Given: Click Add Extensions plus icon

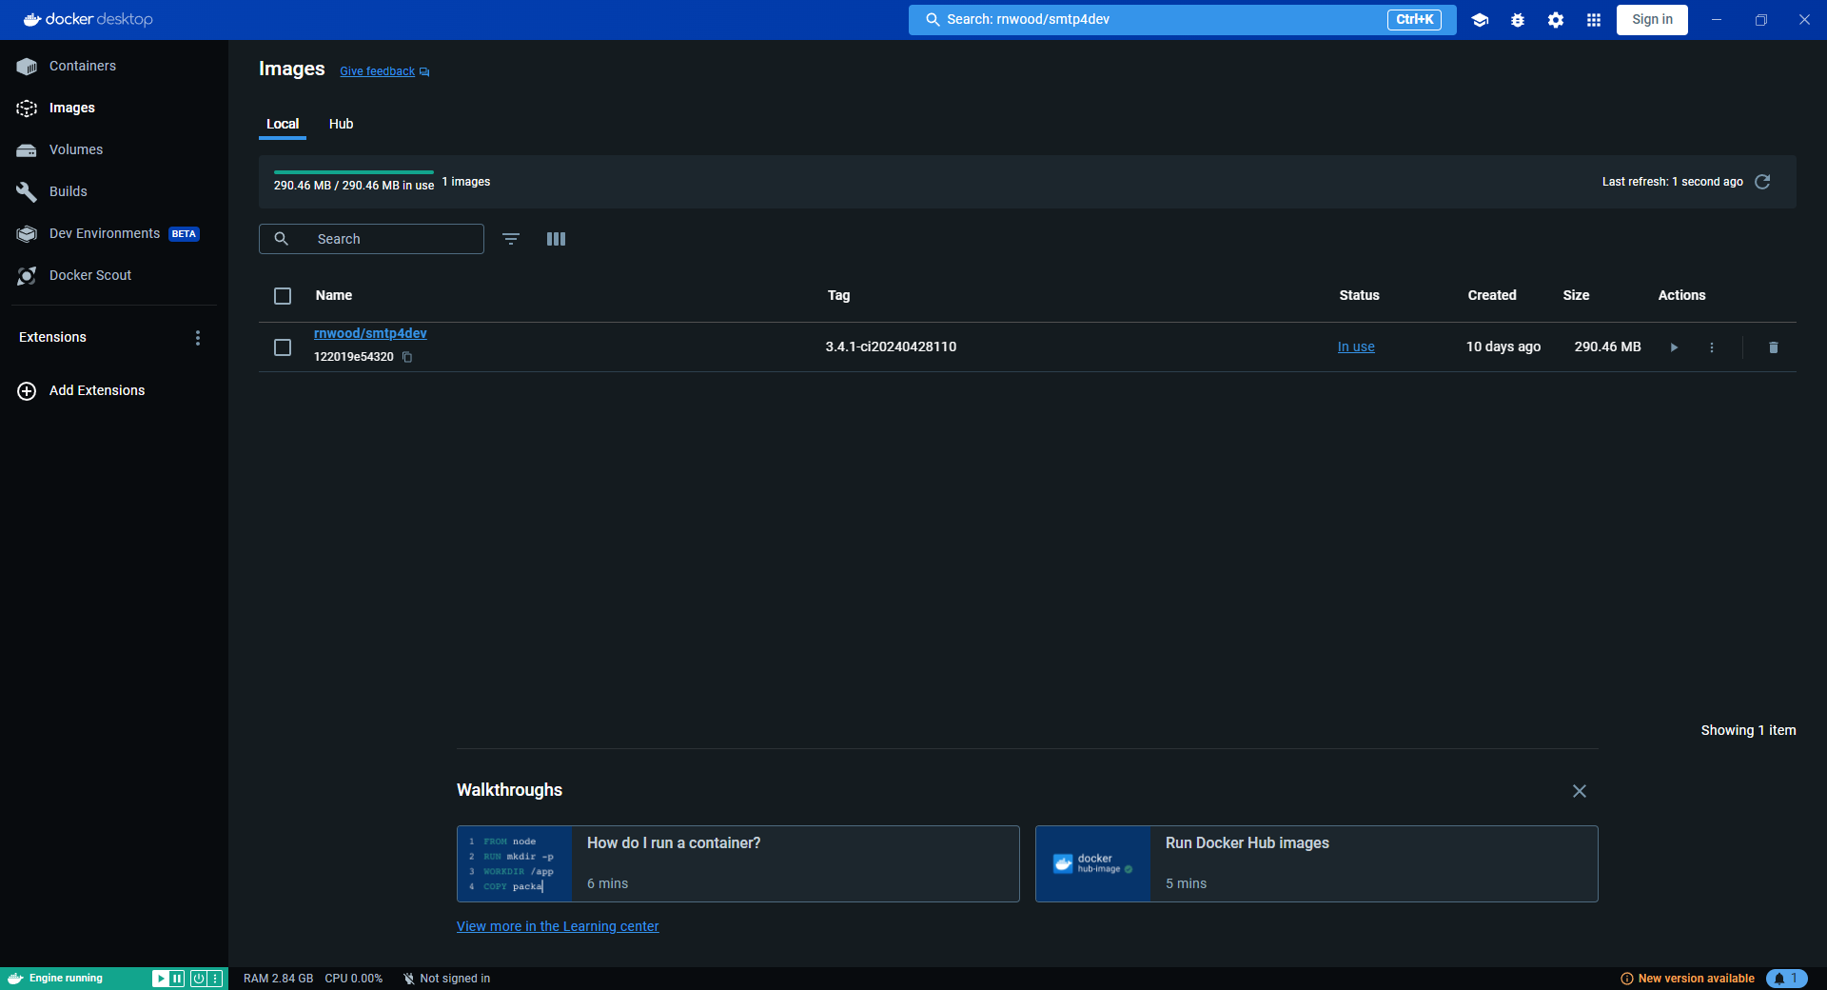Looking at the screenshot, I should pos(27,391).
